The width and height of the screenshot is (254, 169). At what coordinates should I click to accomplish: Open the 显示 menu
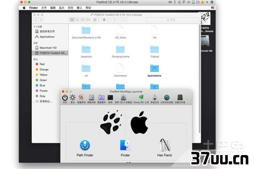point(61,8)
